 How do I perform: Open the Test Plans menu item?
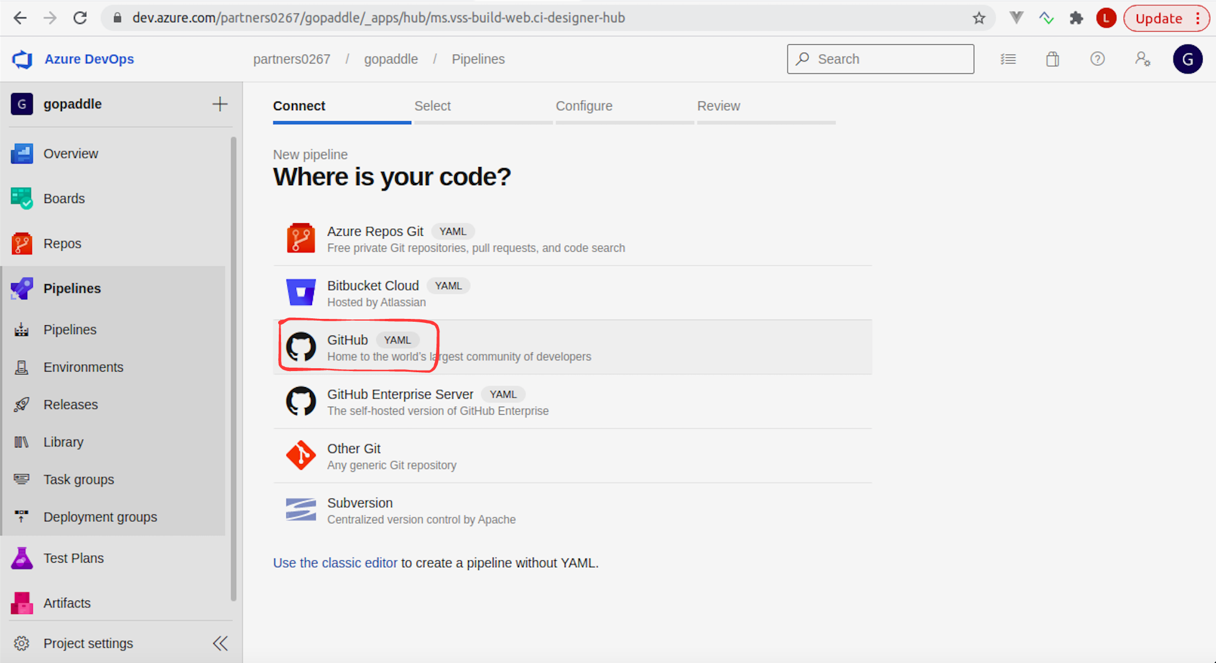click(114, 558)
